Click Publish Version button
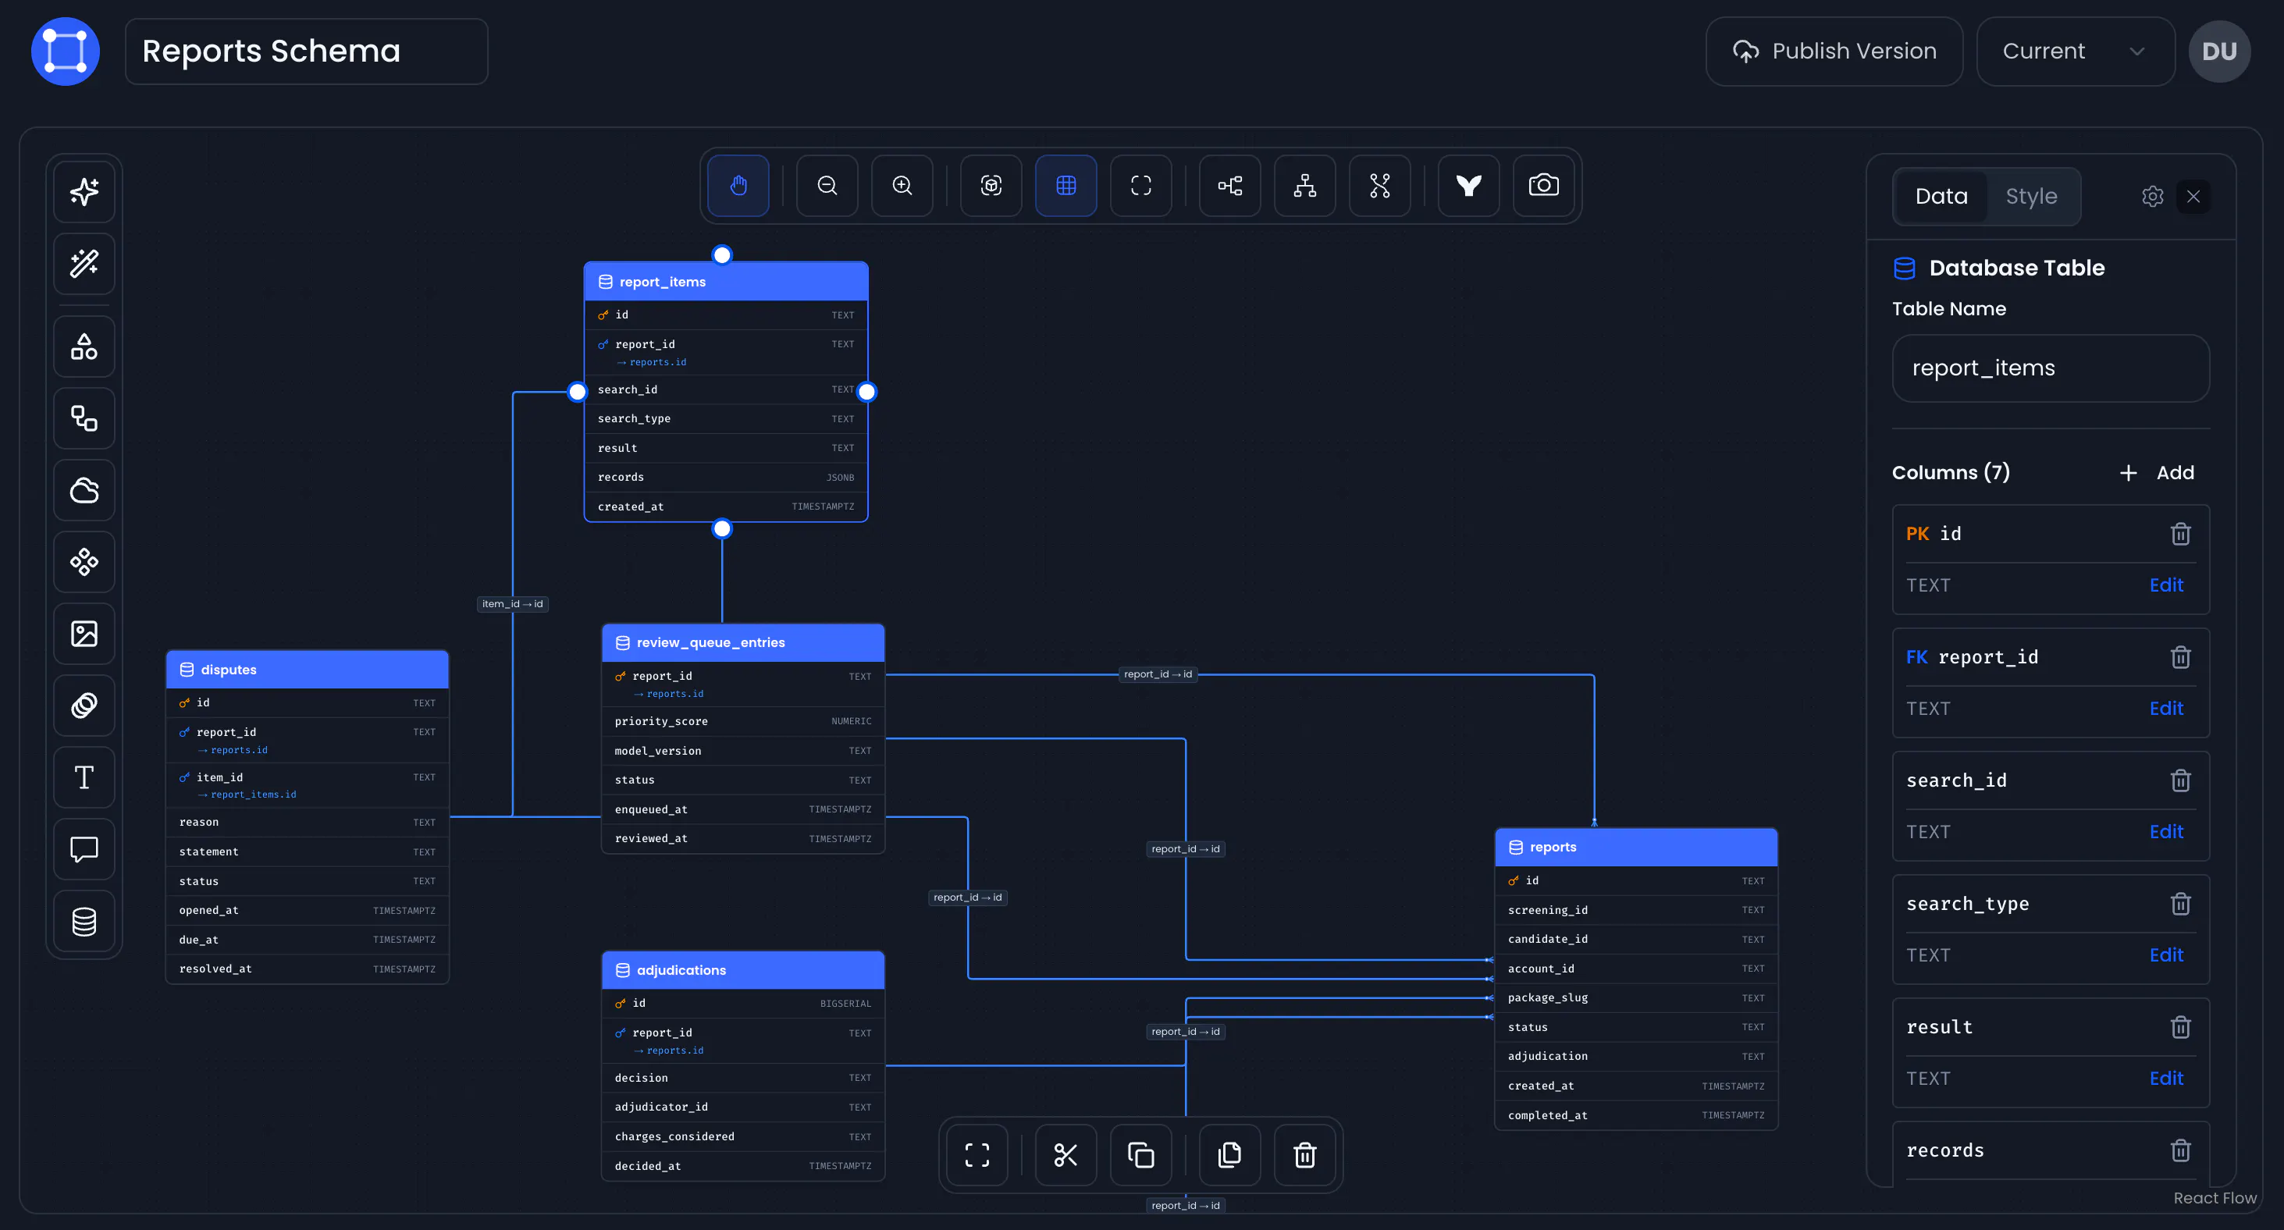Image resolution: width=2284 pixels, height=1230 pixels. [1834, 52]
